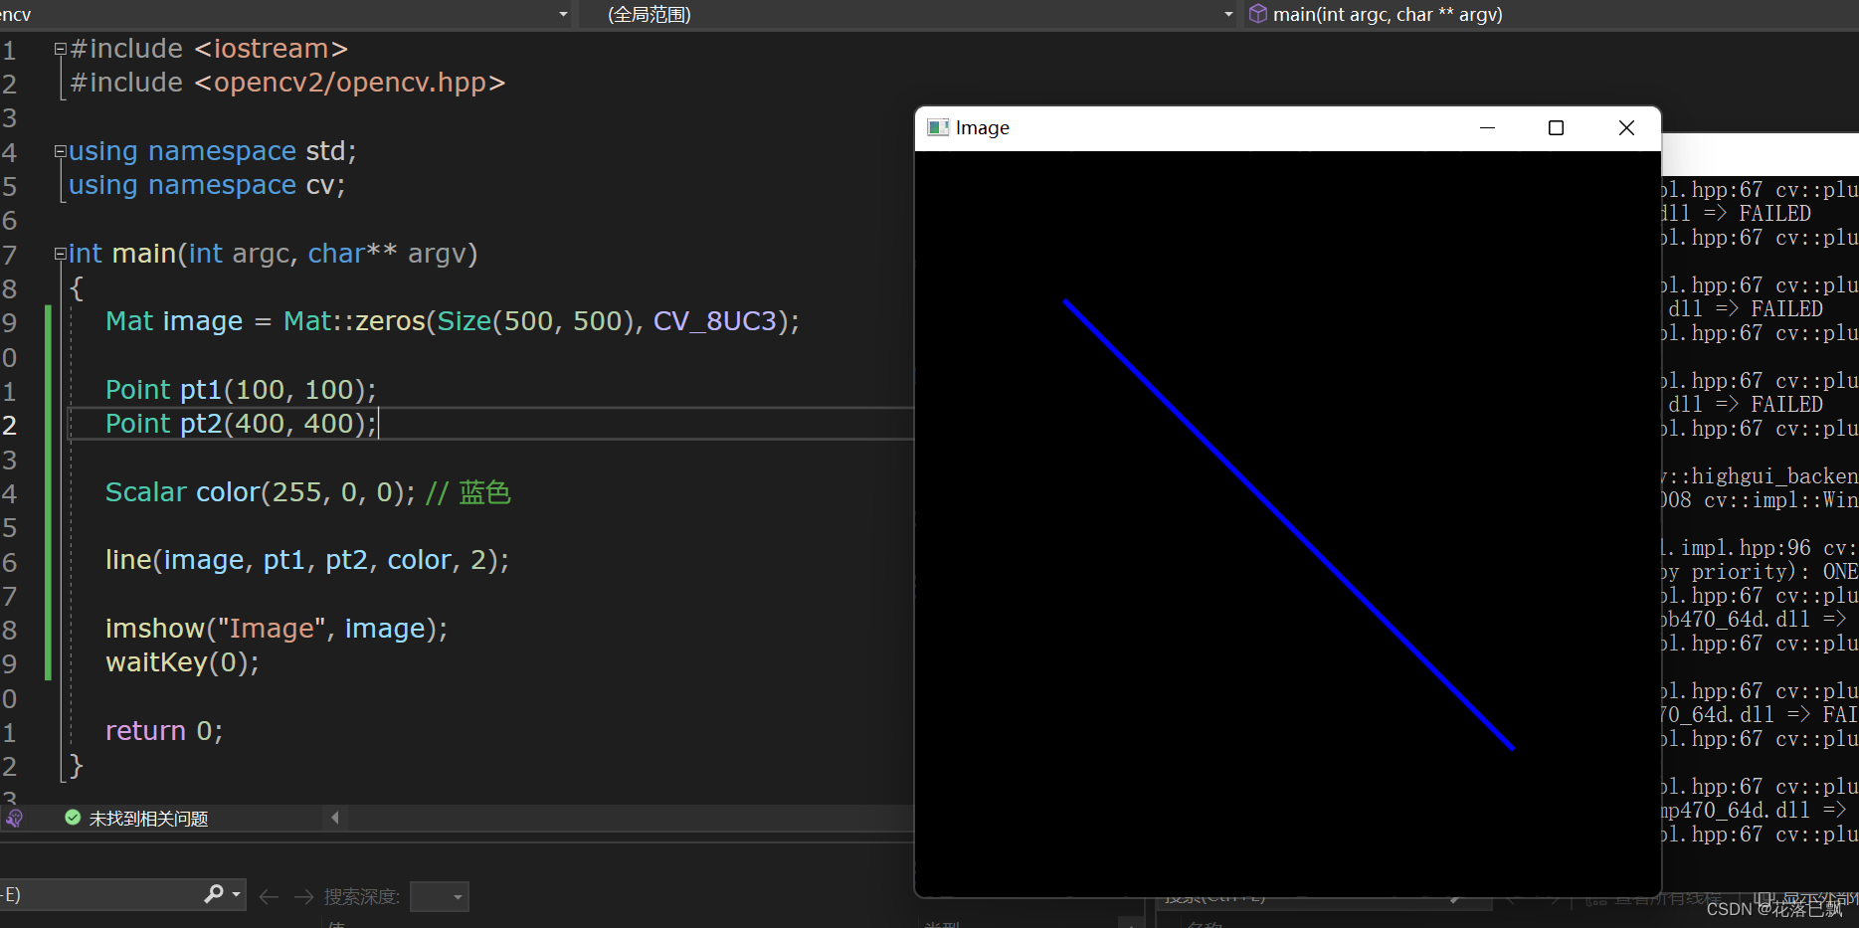Click the 'return 0;' statement

[164, 731]
